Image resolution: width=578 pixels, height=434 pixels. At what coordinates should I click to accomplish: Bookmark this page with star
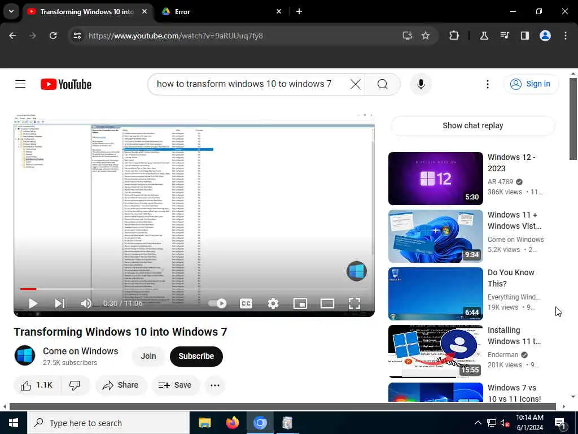point(426,36)
